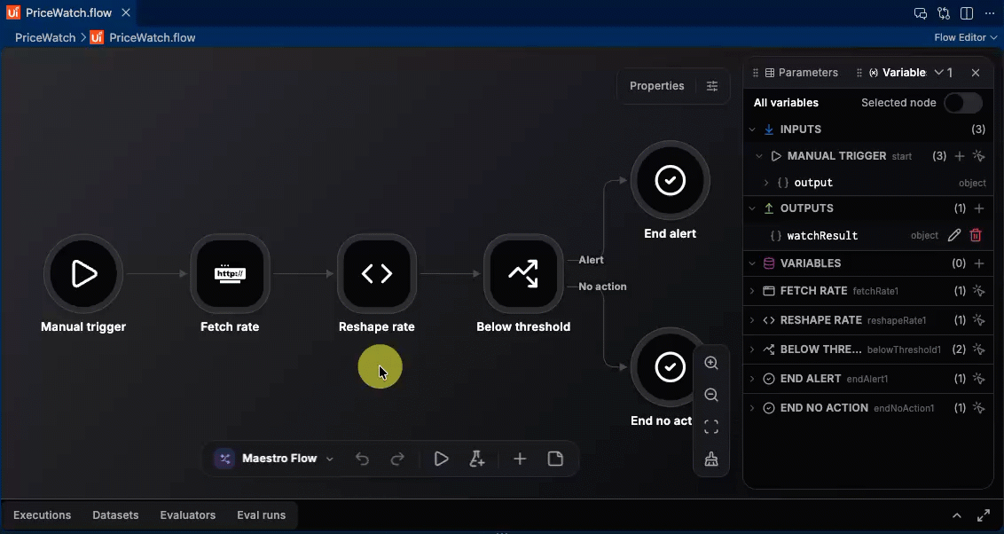
Task: Switch to the Parameters tab
Action: 802,73
